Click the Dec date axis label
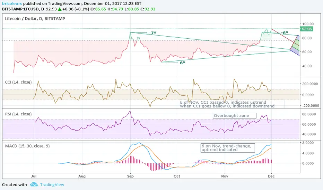This screenshot has width=323, height=190. tap(271, 176)
